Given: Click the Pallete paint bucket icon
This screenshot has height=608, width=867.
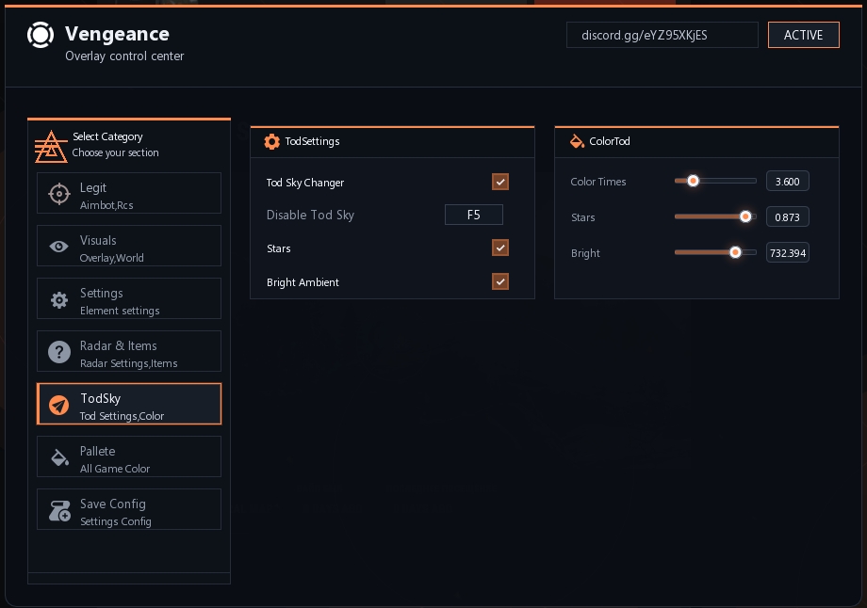Looking at the screenshot, I should point(59,457).
